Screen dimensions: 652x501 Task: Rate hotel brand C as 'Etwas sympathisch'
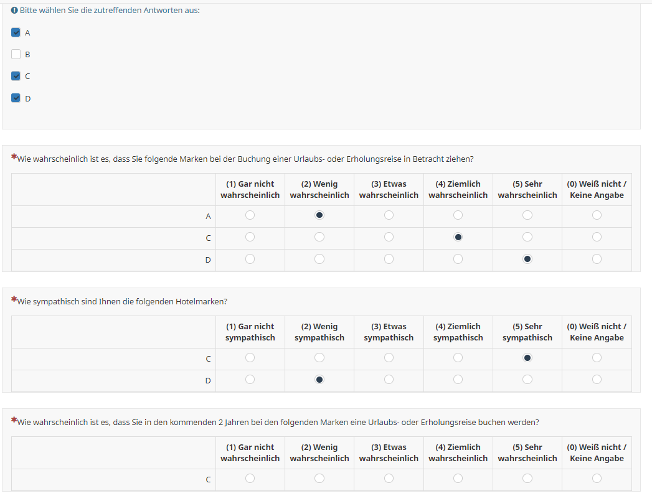pos(389,358)
